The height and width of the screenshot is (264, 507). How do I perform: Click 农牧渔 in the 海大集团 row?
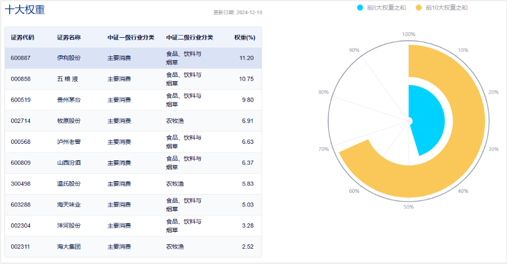175,247
